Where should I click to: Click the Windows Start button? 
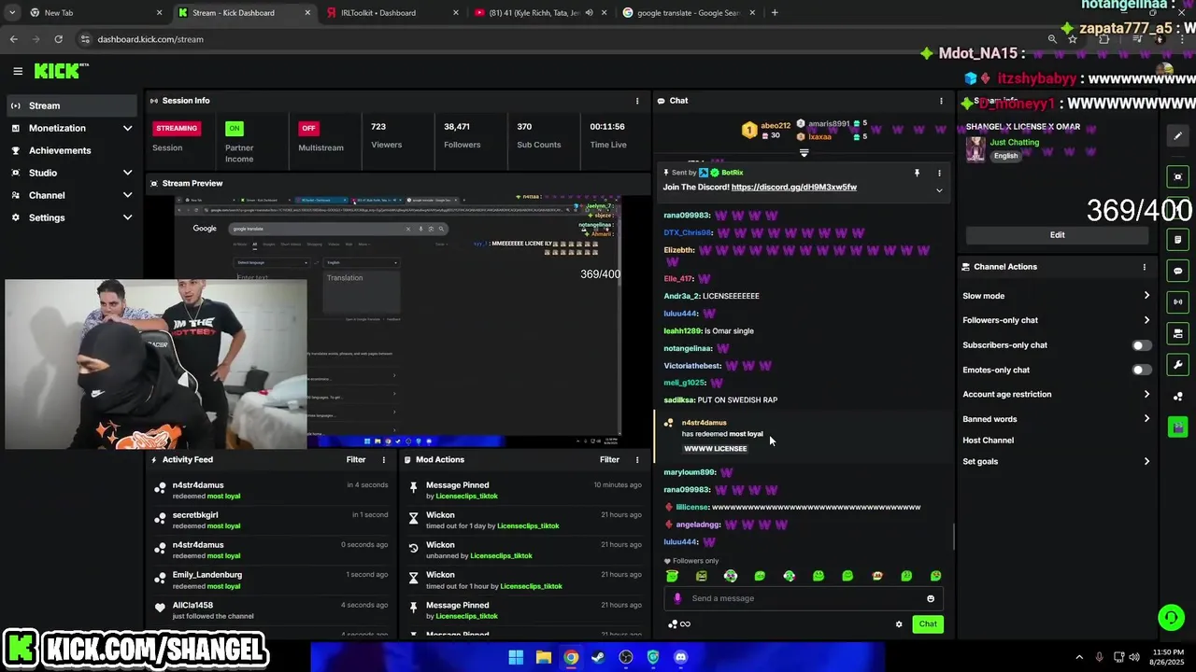point(516,657)
